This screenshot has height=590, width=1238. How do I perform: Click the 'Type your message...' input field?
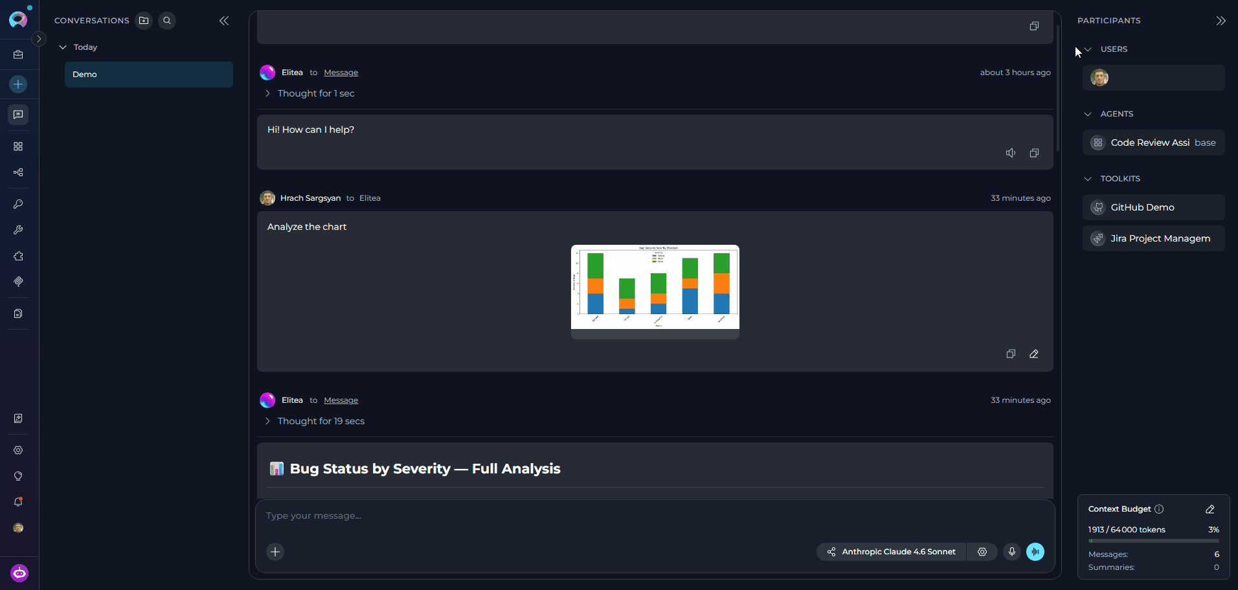pyautogui.click(x=654, y=516)
